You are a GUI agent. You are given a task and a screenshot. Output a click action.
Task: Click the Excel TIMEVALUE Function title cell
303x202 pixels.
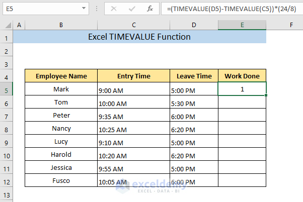point(139,37)
